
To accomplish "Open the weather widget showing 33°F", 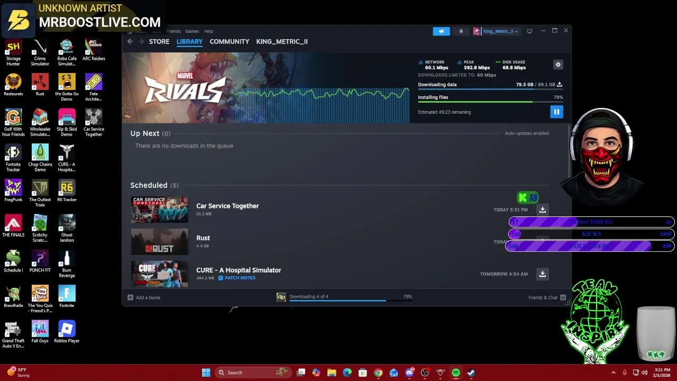I will (x=18, y=373).
